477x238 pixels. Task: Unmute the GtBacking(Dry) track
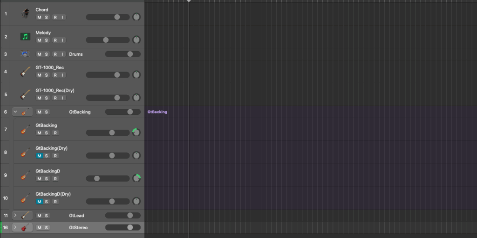pyautogui.click(x=39, y=156)
